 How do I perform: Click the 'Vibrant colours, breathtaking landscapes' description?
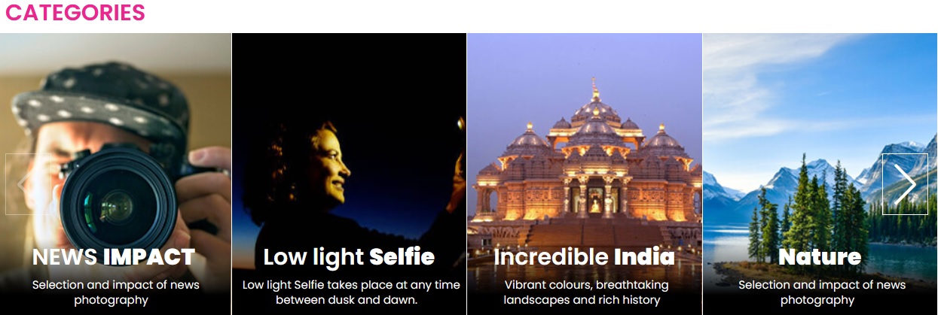[x=584, y=292]
